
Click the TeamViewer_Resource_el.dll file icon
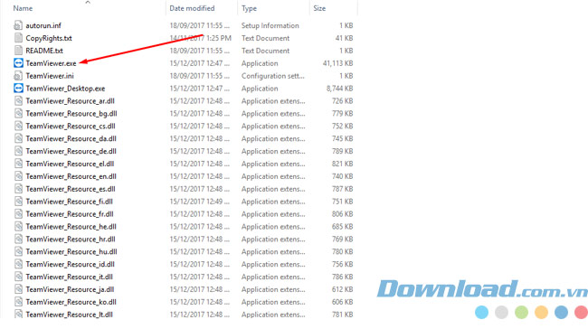coord(18,164)
